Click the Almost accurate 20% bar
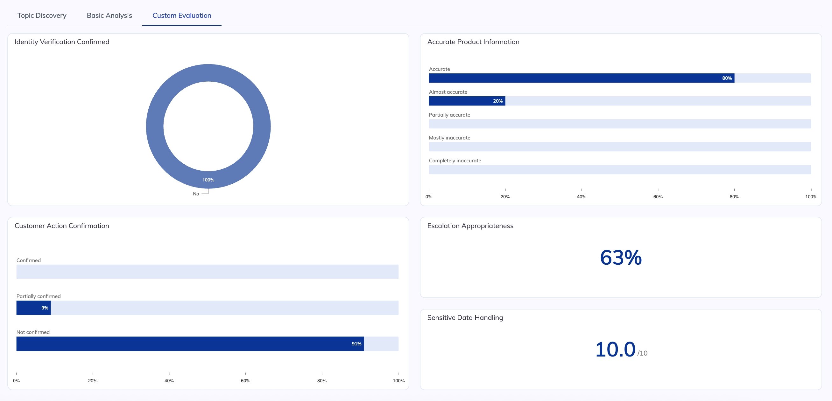 pyautogui.click(x=467, y=101)
